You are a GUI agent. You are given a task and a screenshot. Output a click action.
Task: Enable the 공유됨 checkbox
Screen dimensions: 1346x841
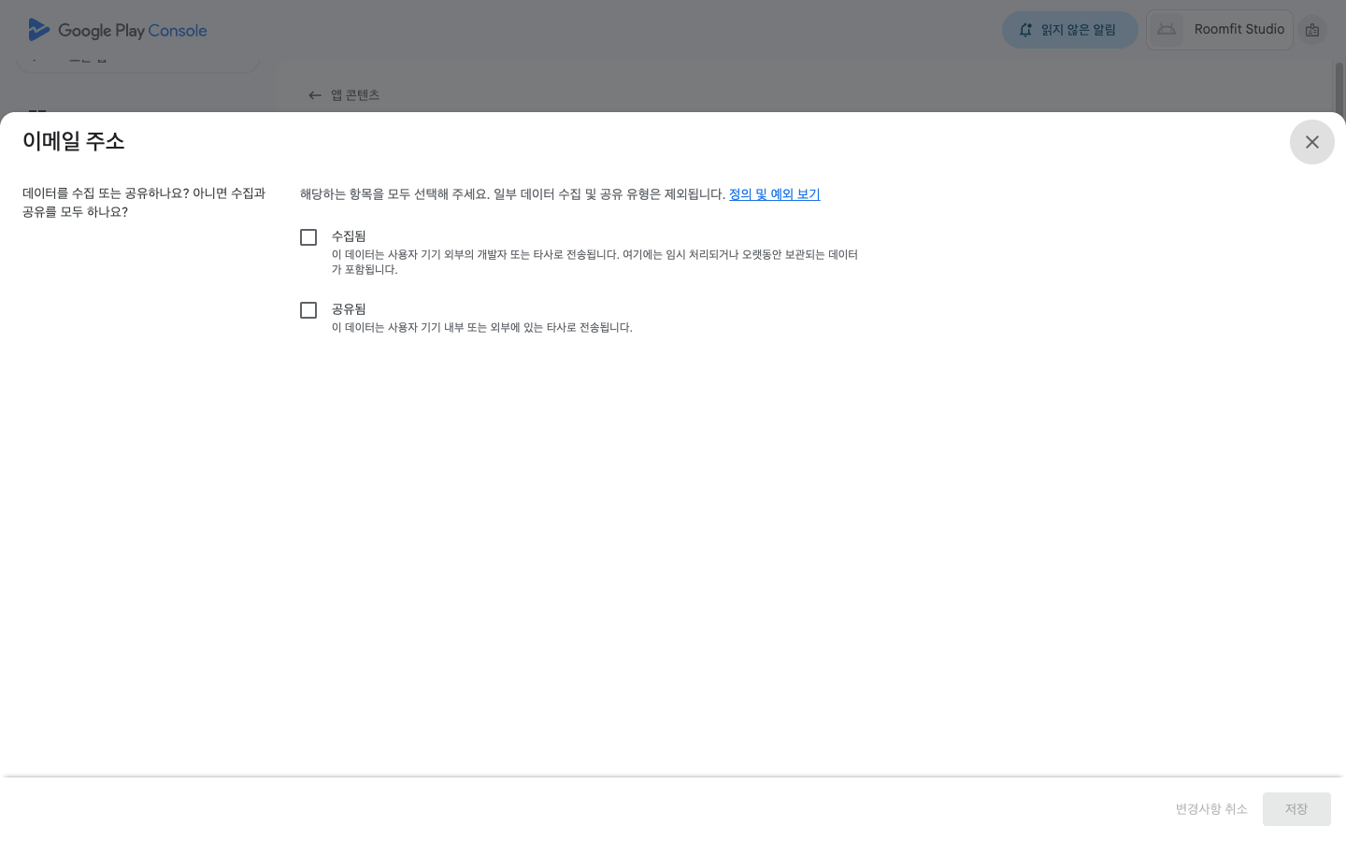308,310
